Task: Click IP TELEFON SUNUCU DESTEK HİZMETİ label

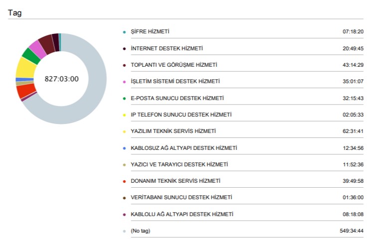Action: click(x=181, y=115)
